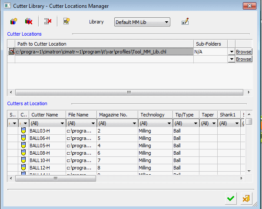Click Browse for the first cutter location

[x=243, y=52]
